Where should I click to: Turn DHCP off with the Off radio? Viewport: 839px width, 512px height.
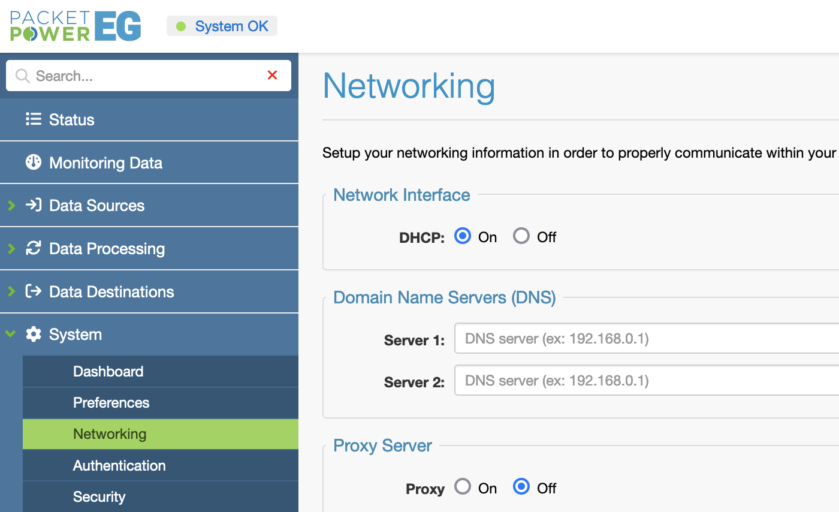(521, 236)
